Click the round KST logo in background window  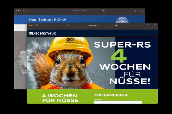[122, 20]
